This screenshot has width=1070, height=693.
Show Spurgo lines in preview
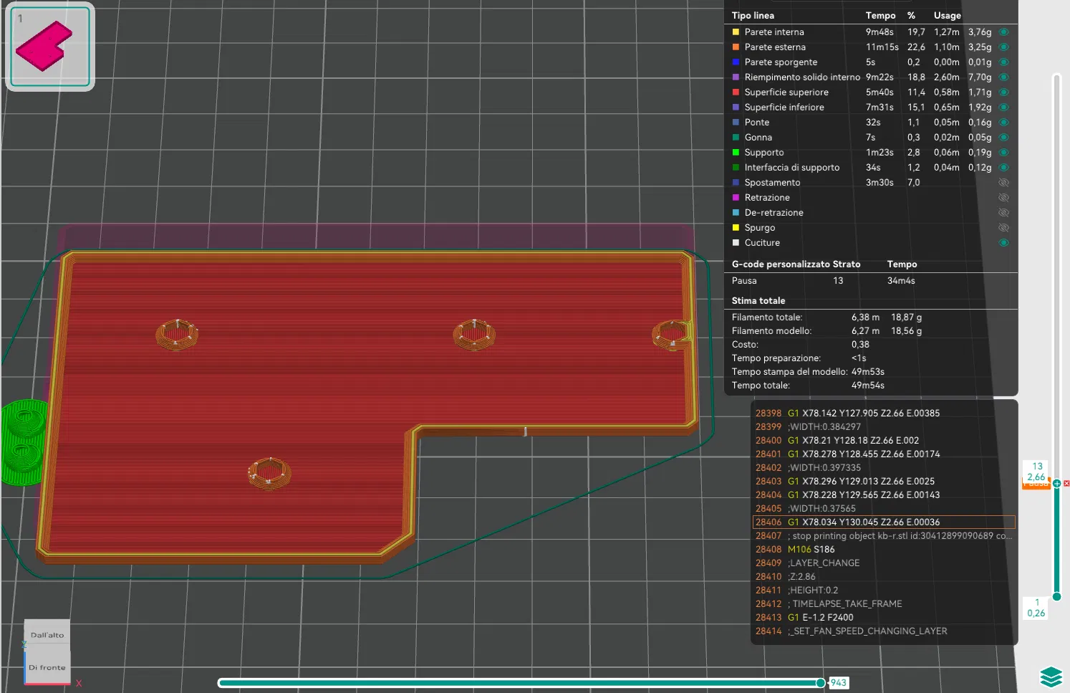[x=1003, y=228]
